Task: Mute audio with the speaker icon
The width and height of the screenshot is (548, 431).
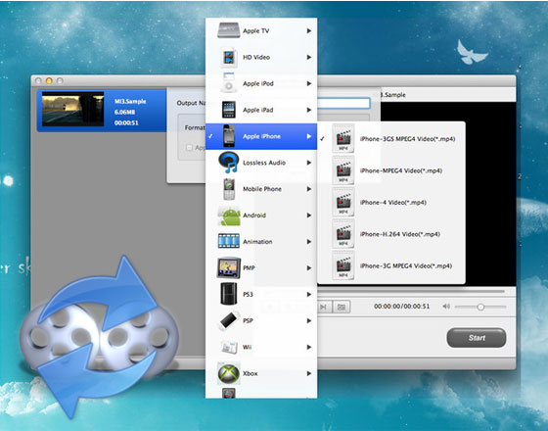Action: point(446,307)
